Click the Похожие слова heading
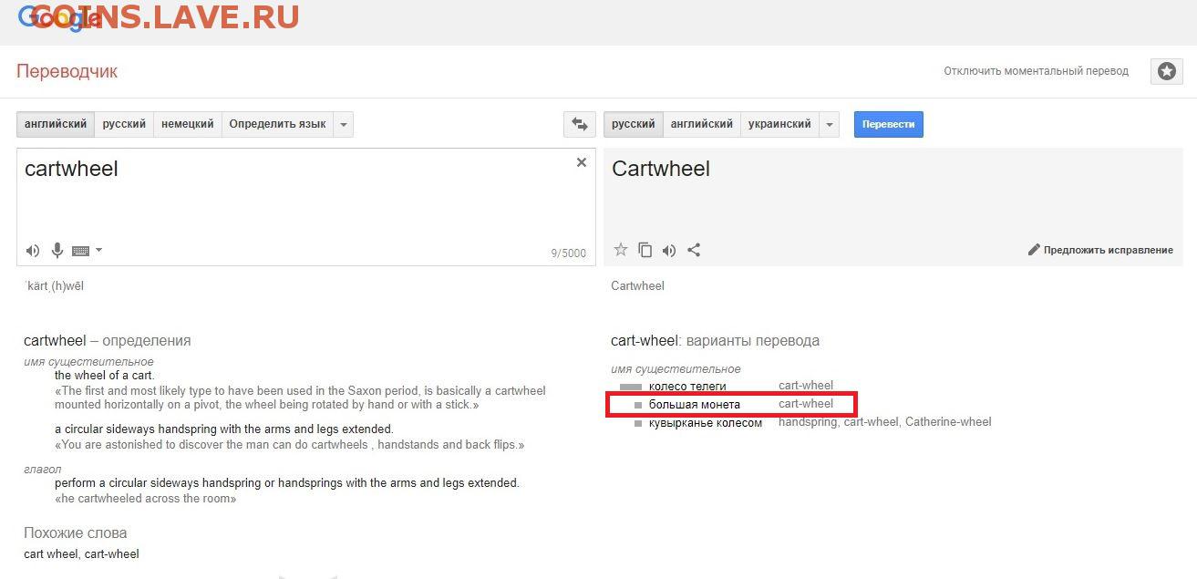This screenshot has height=579, width=1197. (x=76, y=532)
